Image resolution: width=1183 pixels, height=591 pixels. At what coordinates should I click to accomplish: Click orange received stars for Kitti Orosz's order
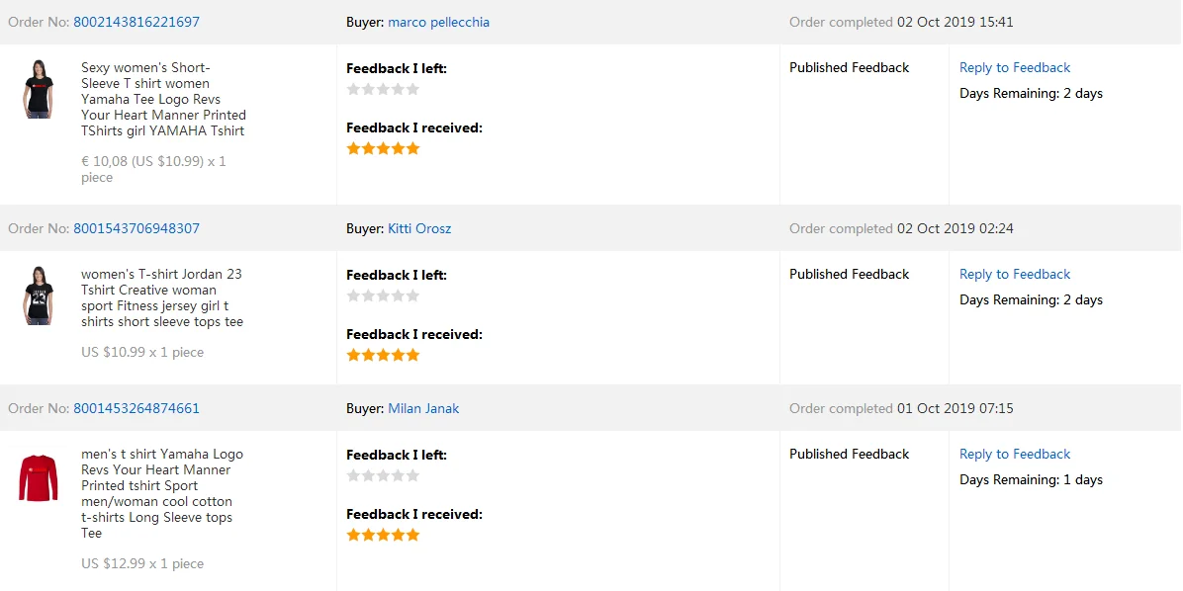click(383, 355)
